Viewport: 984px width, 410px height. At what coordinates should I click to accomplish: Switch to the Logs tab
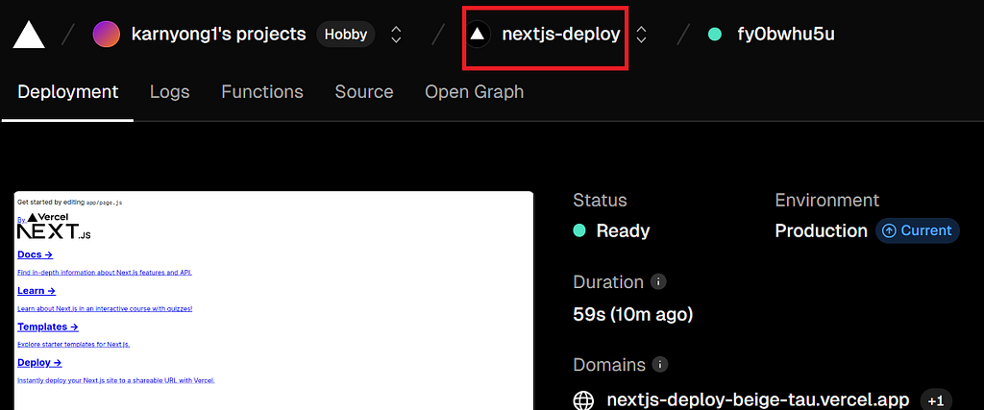coord(169,92)
